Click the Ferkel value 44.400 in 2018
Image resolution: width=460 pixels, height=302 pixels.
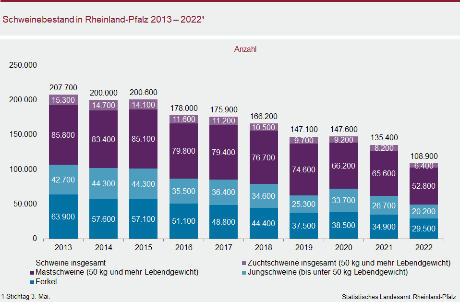(x=264, y=223)
